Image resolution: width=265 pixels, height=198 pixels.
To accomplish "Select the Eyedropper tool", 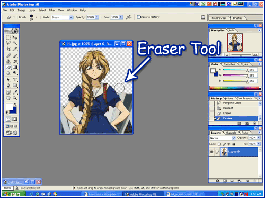I will pos(15,92).
